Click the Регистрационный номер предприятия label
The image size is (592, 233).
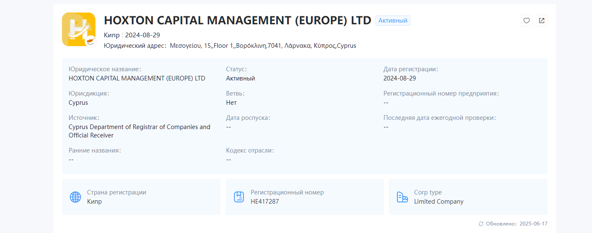[441, 94]
